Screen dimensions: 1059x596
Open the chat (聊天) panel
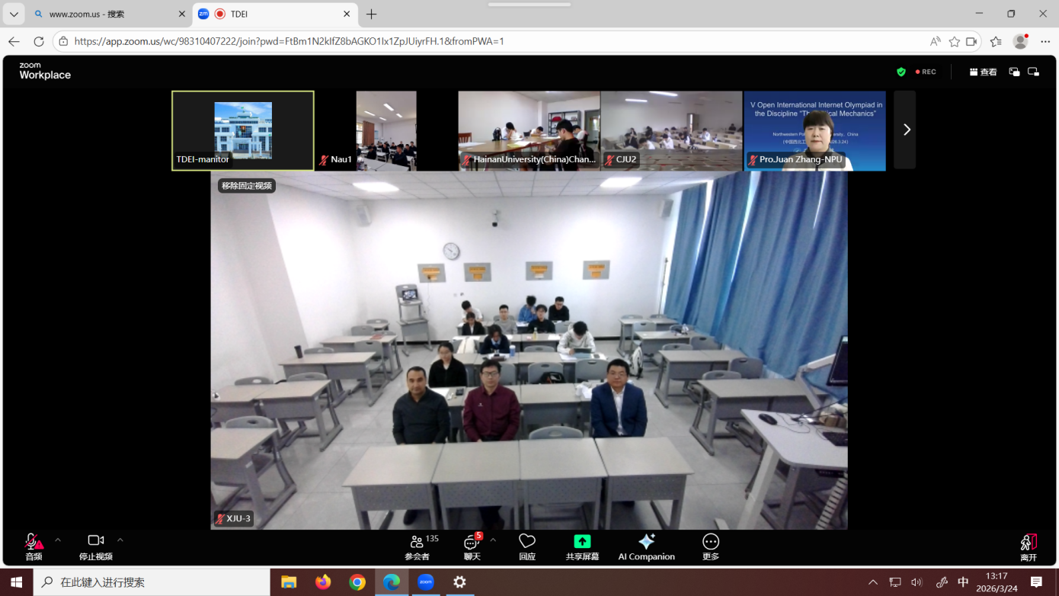[x=472, y=542]
